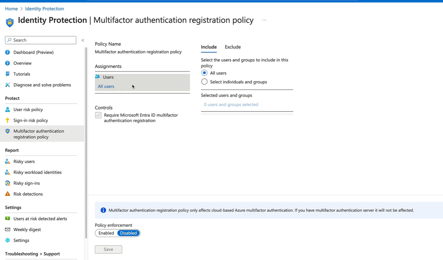The image size is (443, 260).
Task: Open Diagnose and solve problems
Action: [42, 85]
